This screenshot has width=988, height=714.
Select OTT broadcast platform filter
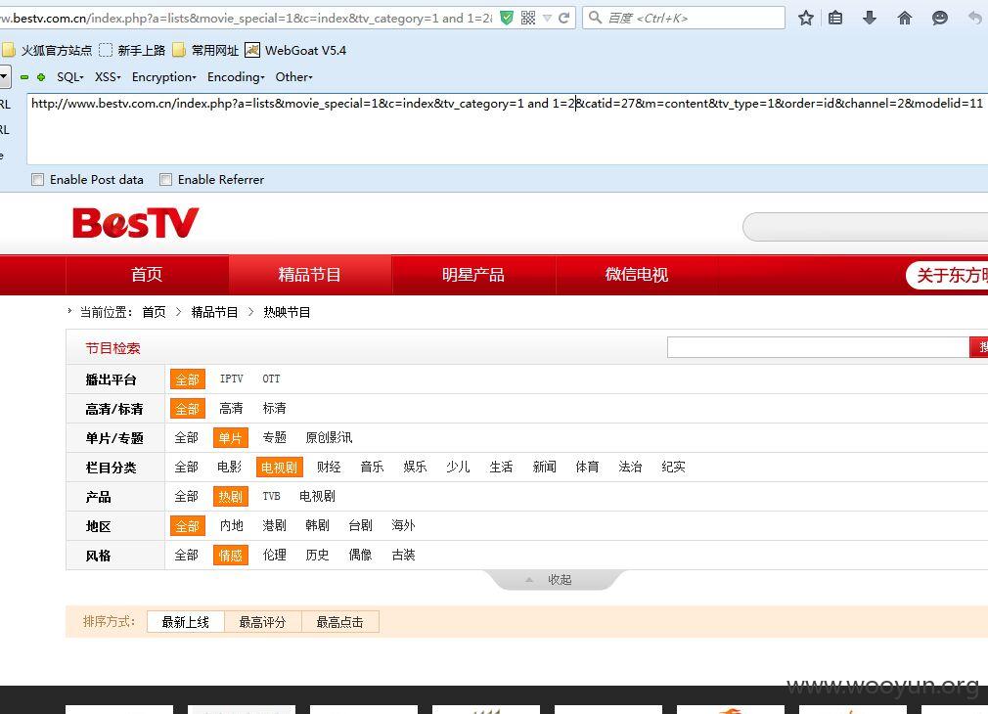pyautogui.click(x=271, y=379)
